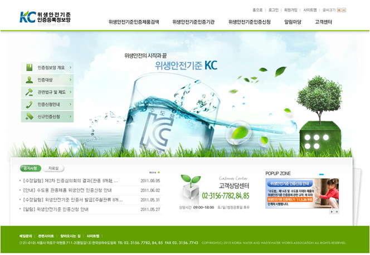Click the gavel icon for 관련법규 및 제도
Screen dimensions: 370x255
30,92
